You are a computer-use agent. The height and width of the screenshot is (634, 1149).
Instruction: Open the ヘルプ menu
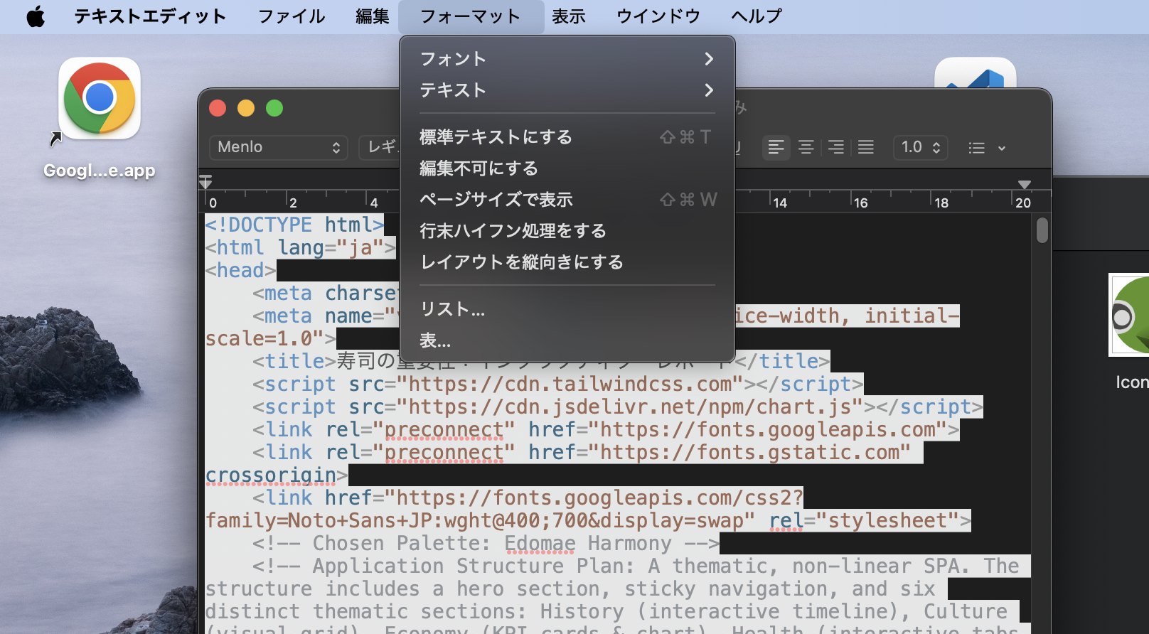(x=757, y=16)
